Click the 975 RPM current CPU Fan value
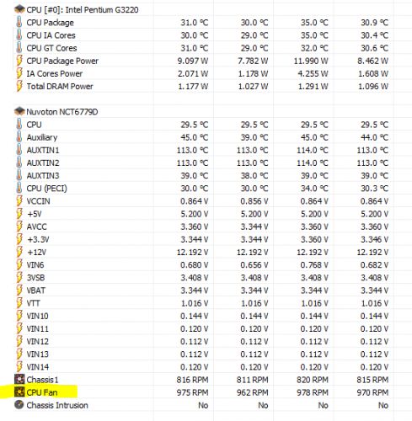The width and height of the screenshot is (412, 421). [x=192, y=392]
